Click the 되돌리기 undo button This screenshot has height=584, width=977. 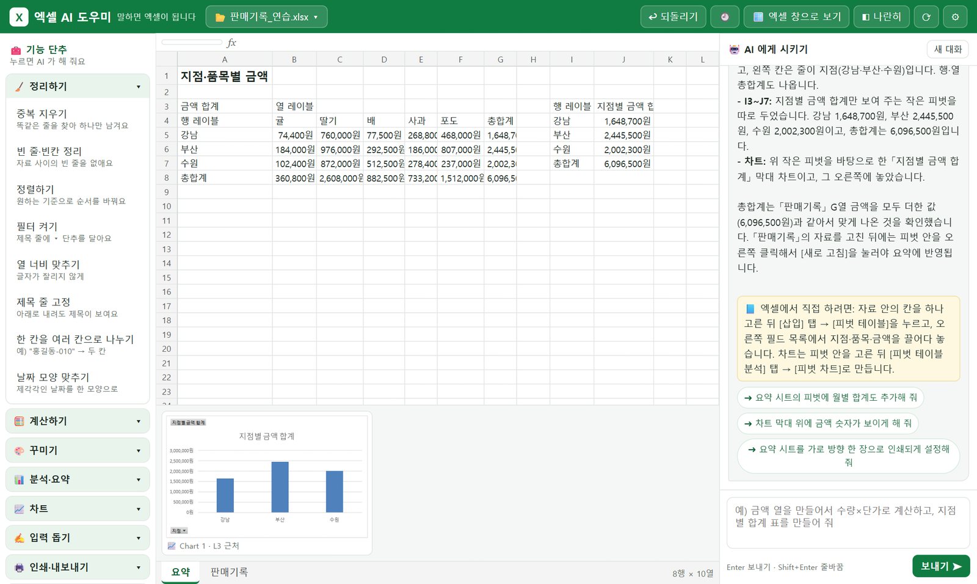tap(674, 17)
